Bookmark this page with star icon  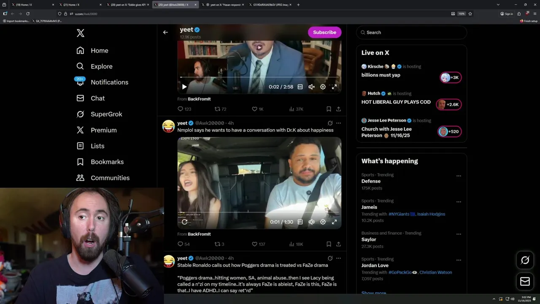click(470, 14)
